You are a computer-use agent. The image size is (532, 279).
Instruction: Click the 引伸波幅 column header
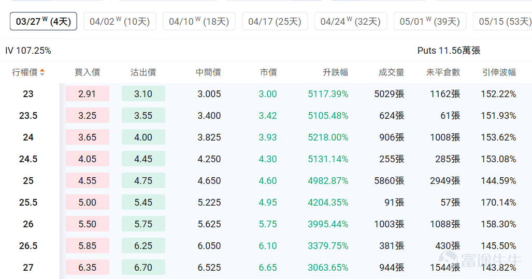pyautogui.click(x=499, y=72)
